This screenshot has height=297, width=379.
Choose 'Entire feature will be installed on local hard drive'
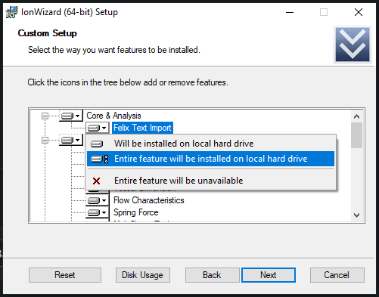210,159
